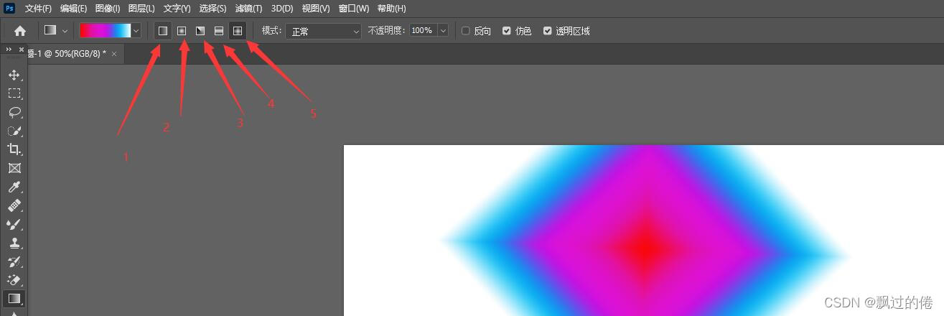Select the Quick Selection tool
944x316 pixels.
click(x=14, y=131)
